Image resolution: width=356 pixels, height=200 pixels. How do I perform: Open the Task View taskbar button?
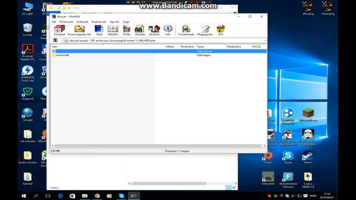point(48,196)
